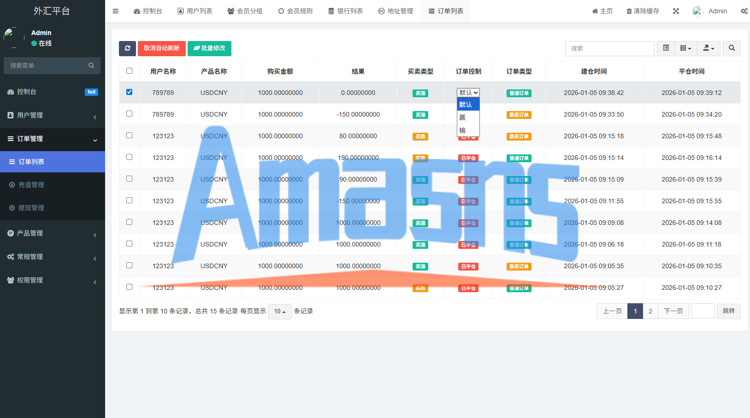750x418 pixels.
Task: Expand 权限管理 sidebar menu
Action: point(53,280)
